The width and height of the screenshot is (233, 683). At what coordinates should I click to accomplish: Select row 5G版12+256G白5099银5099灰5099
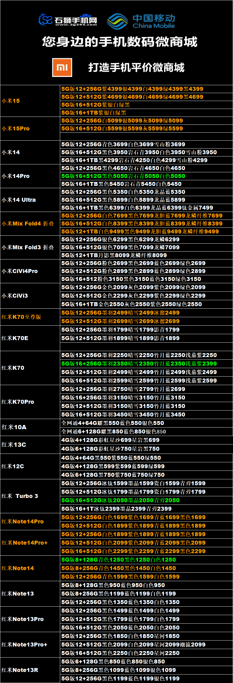(x=146, y=121)
